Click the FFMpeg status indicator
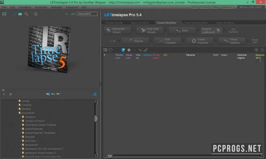 click(215, 7)
